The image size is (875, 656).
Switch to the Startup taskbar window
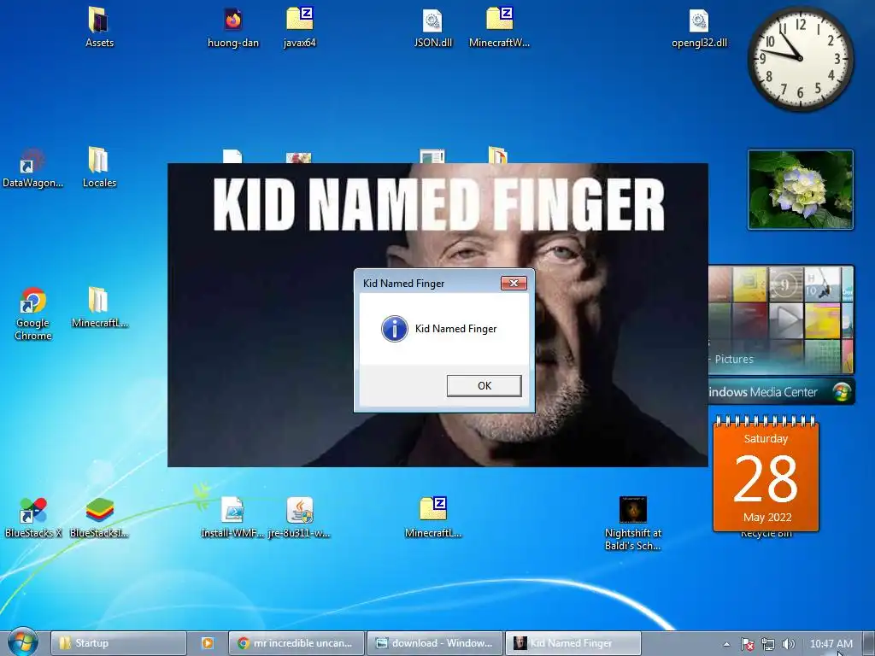(x=118, y=643)
